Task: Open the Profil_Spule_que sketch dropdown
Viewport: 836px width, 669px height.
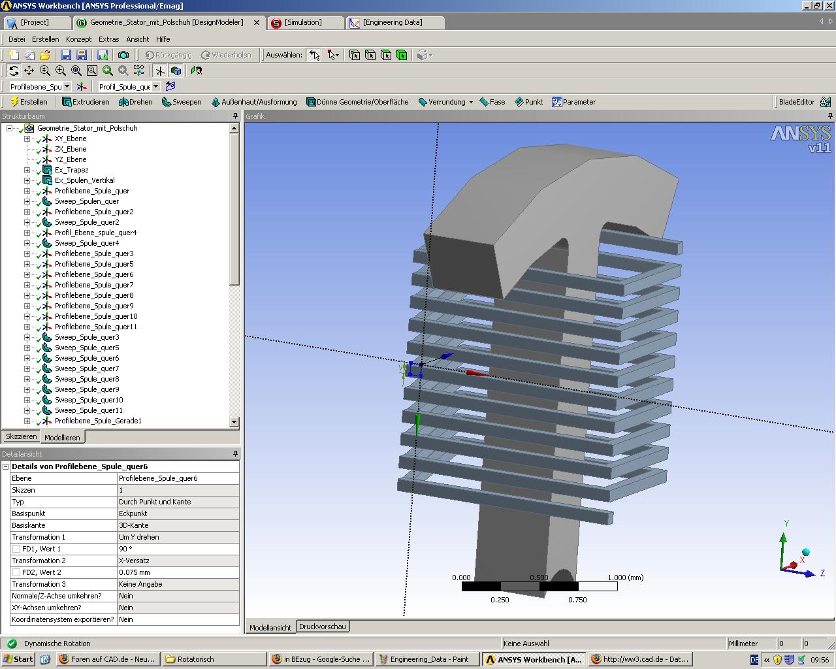Action: [155, 86]
